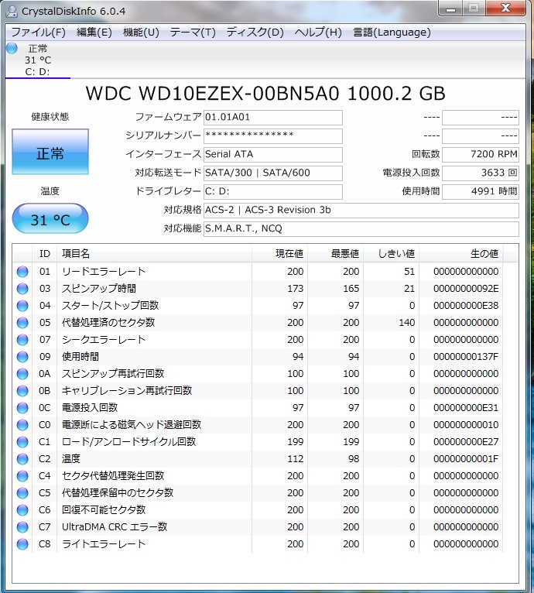
Task: Click the CrystalDiskInfo title bar app icon
Action: coord(12,12)
